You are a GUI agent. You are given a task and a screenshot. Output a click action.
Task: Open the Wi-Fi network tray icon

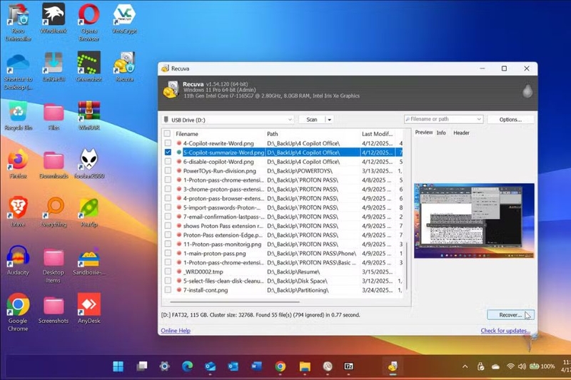(510, 366)
